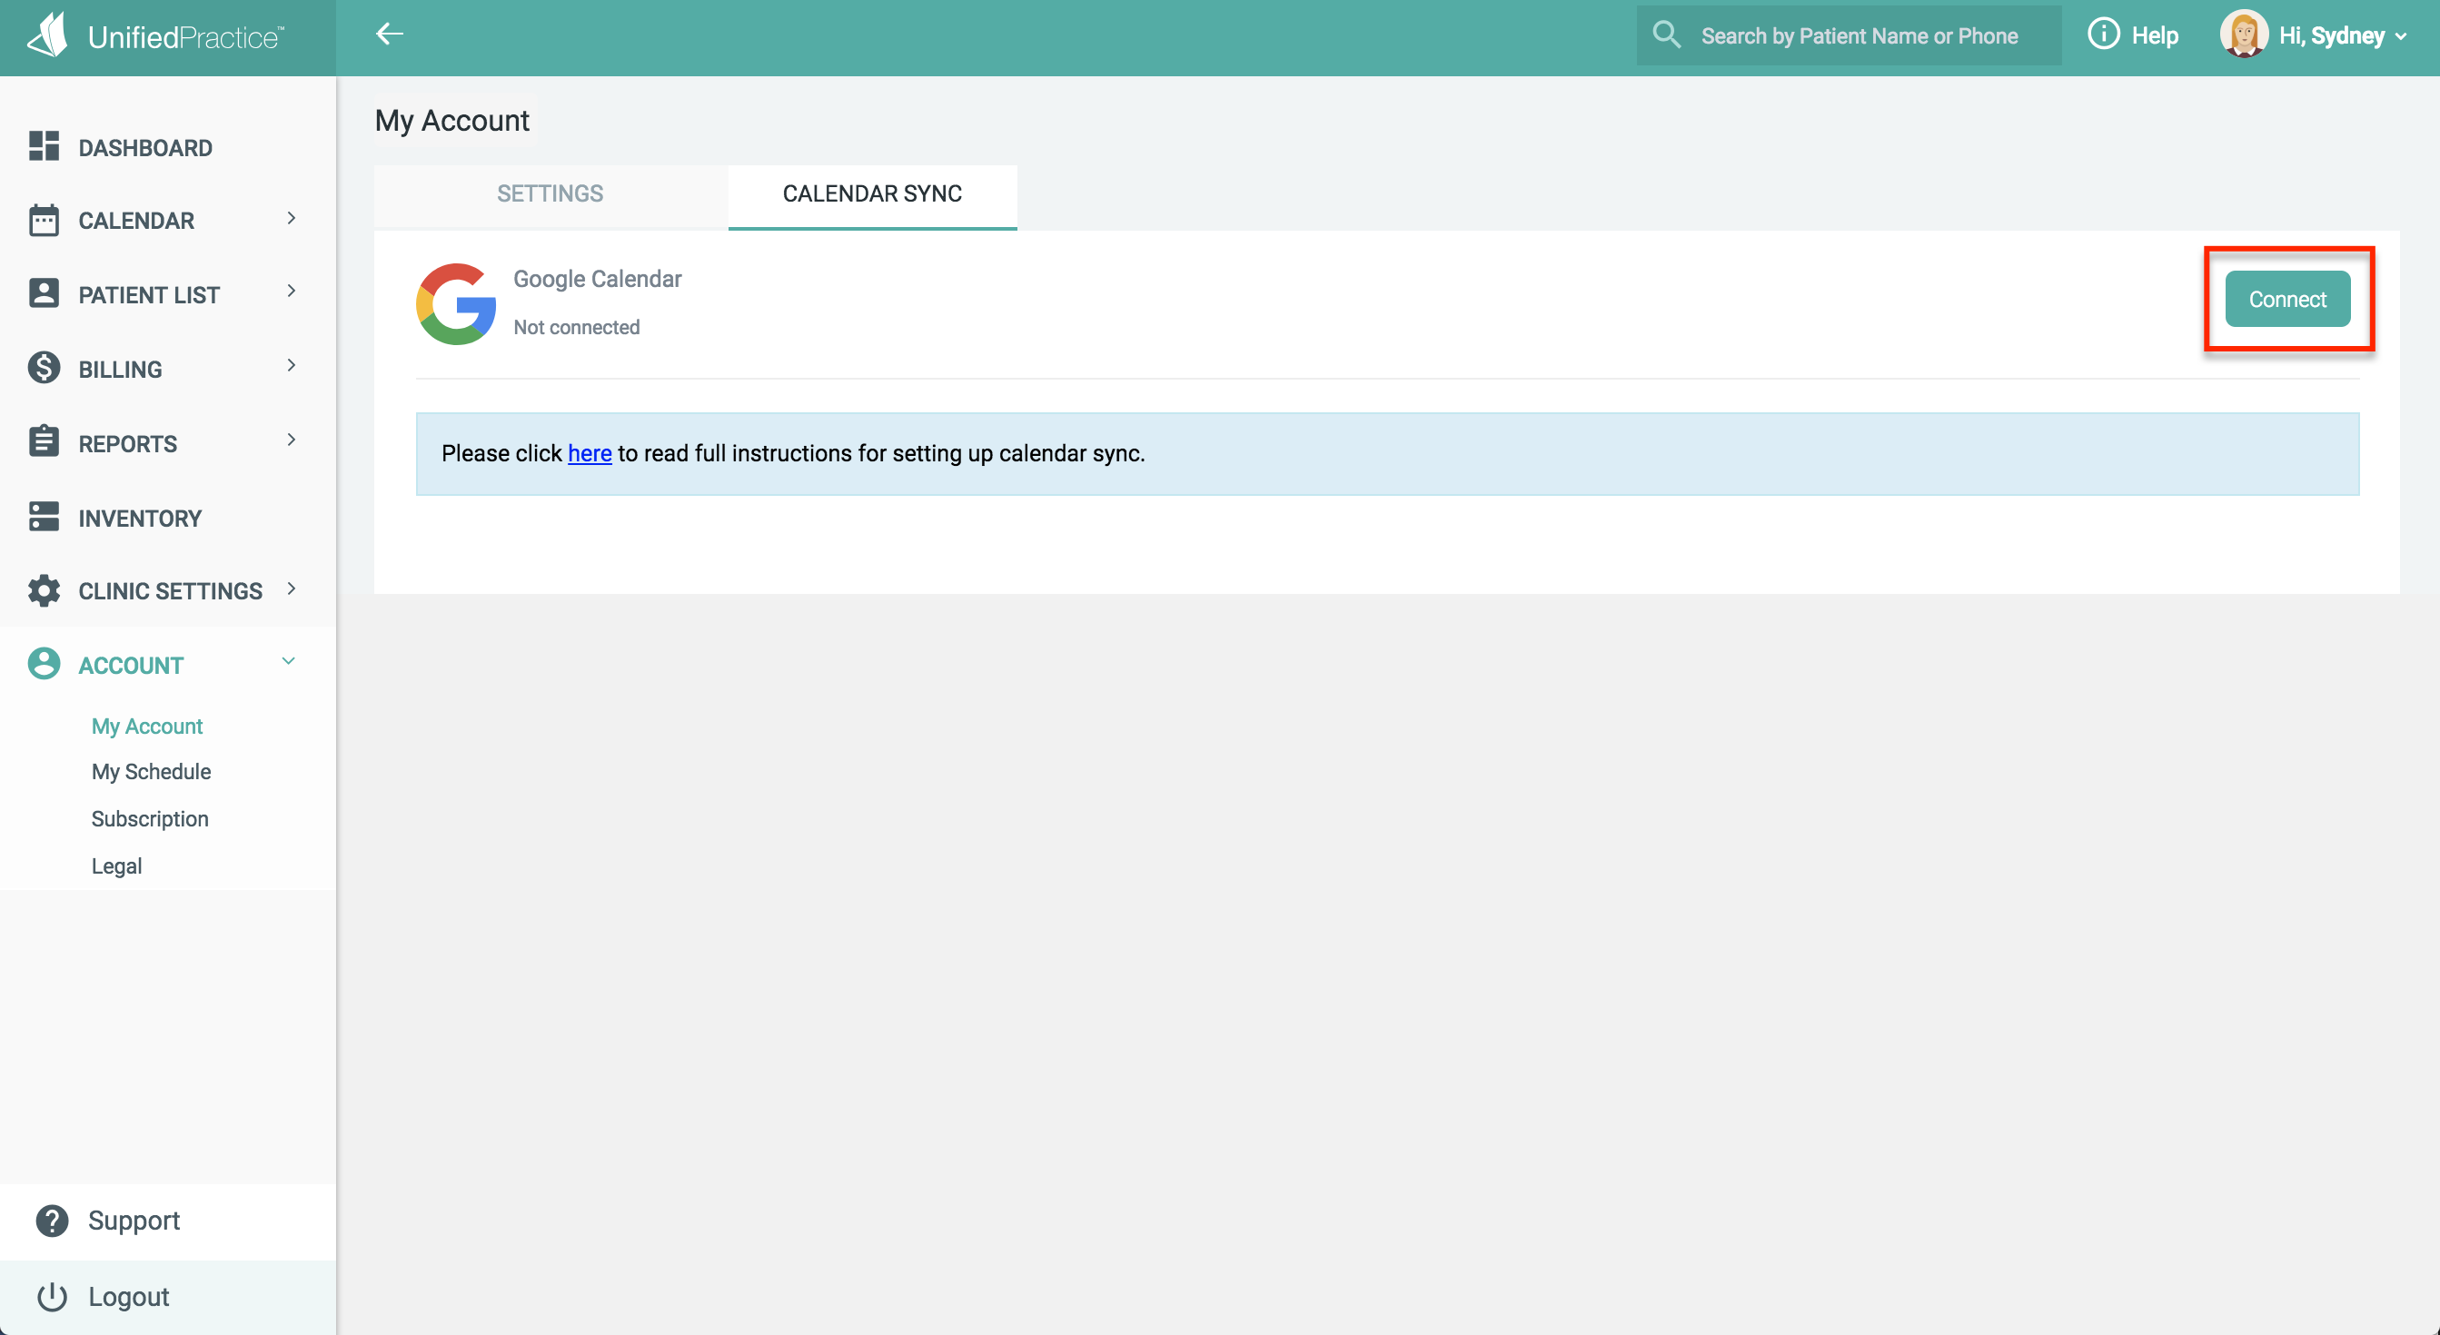Click the Inventory storage icon
The image size is (2440, 1335).
[44, 517]
